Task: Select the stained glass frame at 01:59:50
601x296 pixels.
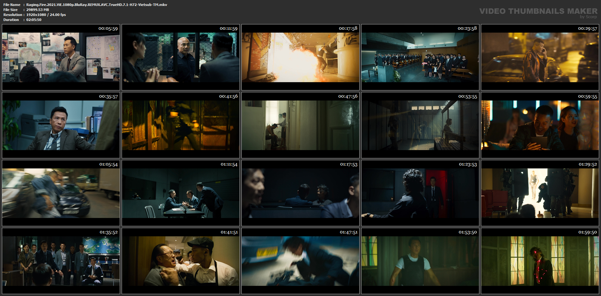Action: click(x=540, y=261)
